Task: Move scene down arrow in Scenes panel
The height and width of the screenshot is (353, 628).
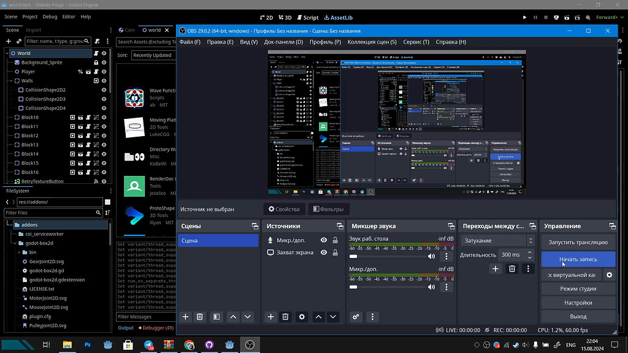Action: pyautogui.click(x=248, y=317)
